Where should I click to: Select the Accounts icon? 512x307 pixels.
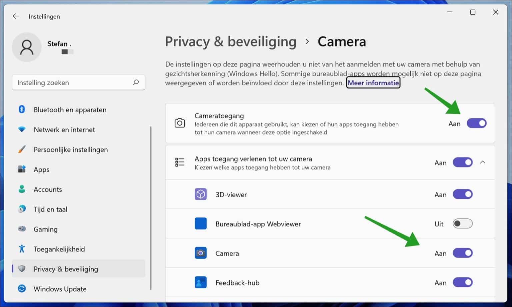(x=21, y=189)
